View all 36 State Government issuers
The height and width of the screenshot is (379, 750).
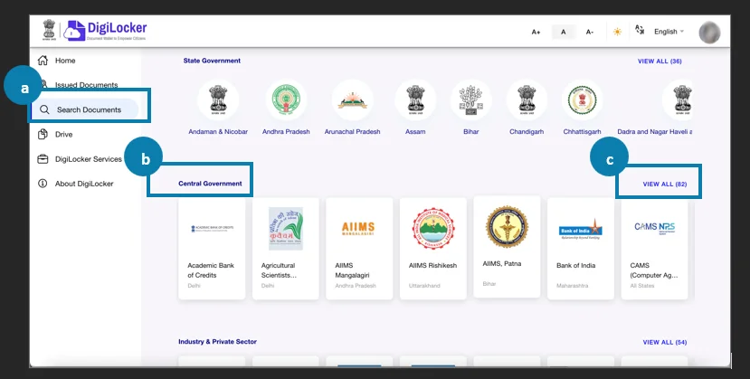(x=660, y=62)
